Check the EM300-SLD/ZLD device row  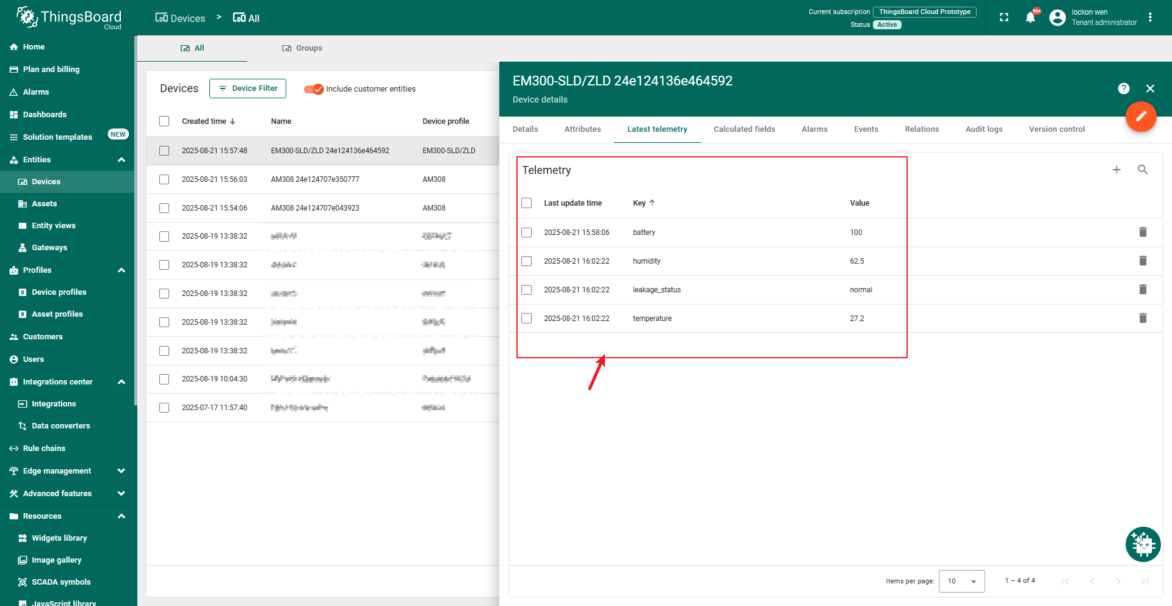164,151
